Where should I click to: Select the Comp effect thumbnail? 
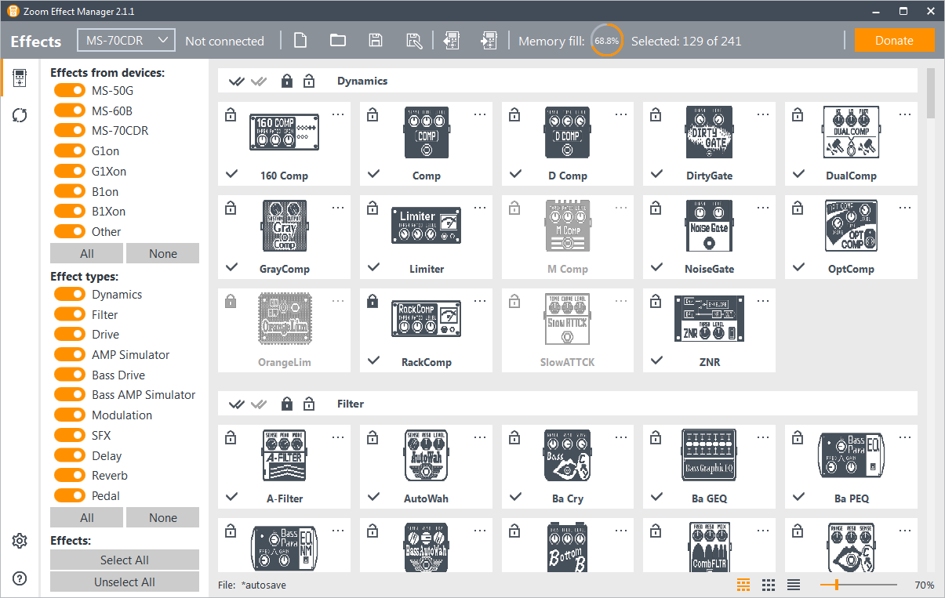[x=427, y=132]
